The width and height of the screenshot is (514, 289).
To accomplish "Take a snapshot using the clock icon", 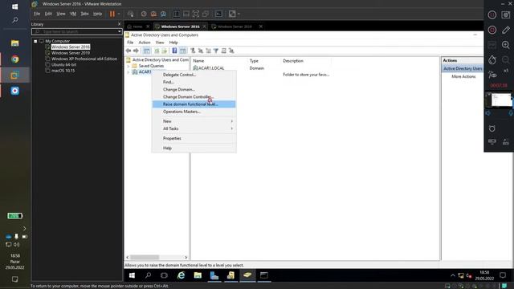I will (144, 14).
